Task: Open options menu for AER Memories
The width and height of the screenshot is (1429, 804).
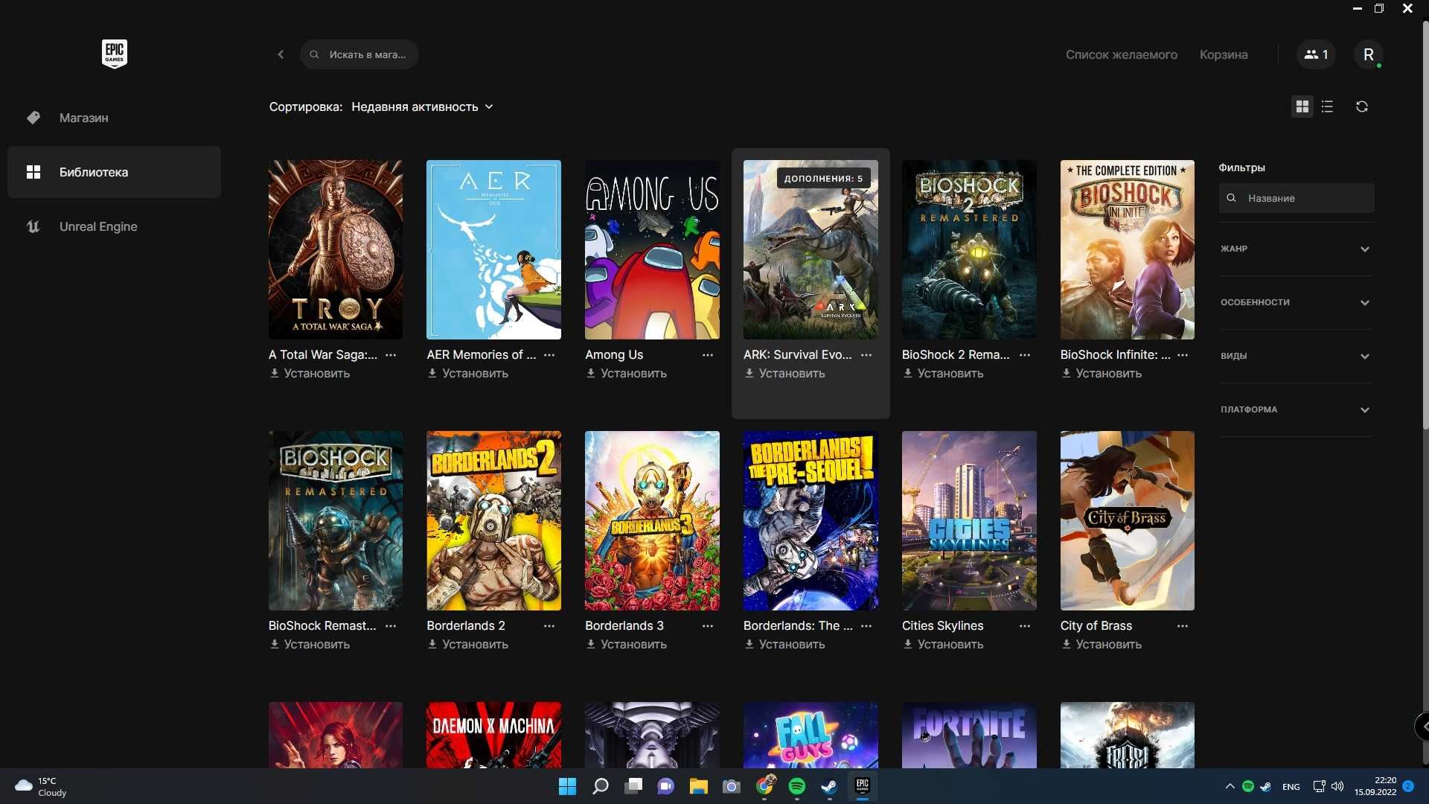Action: coord(549,355)
